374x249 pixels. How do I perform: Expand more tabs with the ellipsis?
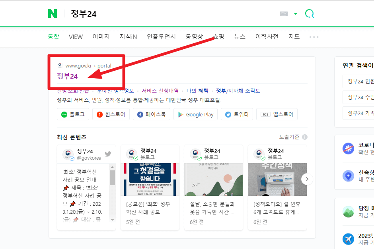[314, 37]
